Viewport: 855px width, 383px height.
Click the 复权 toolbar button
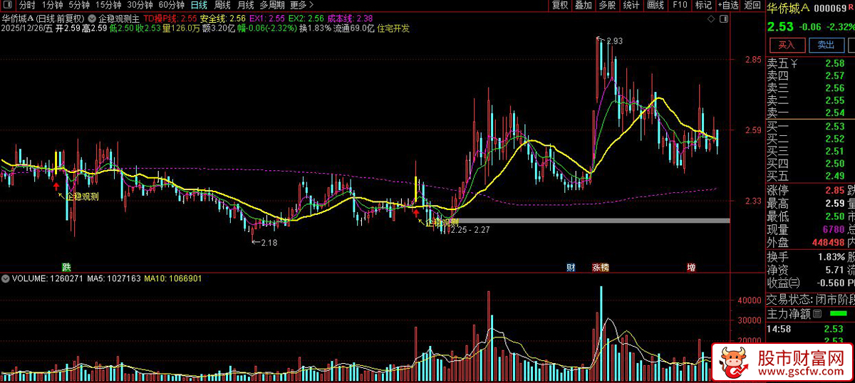(x=560, y=5)
